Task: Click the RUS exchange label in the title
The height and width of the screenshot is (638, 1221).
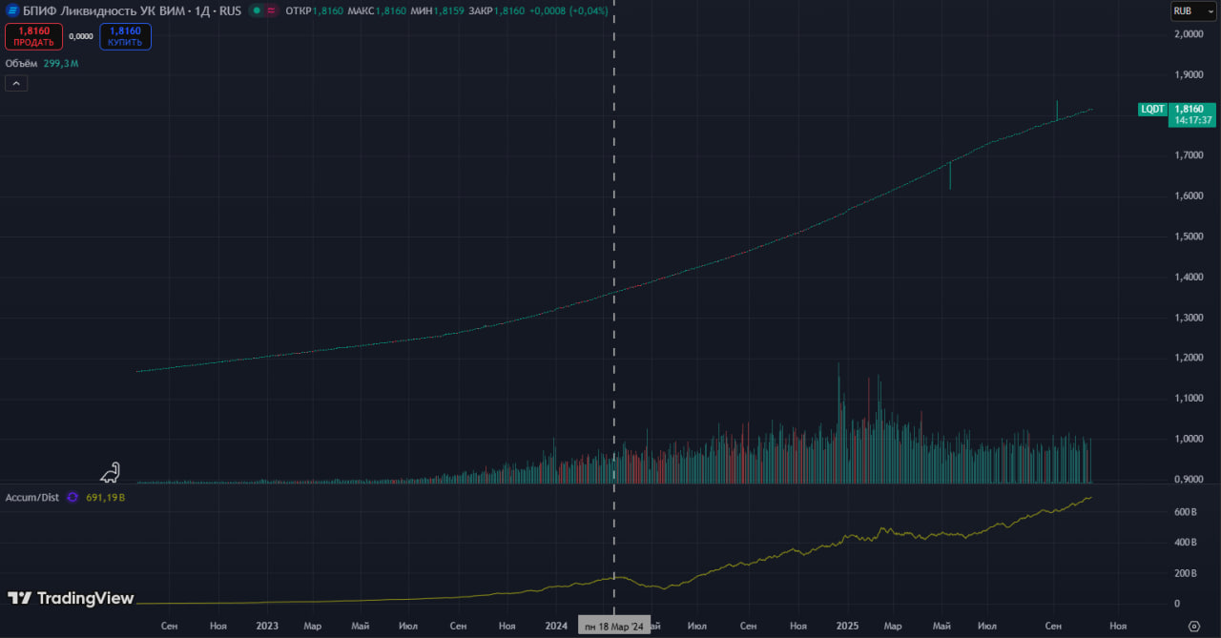Action: click(230, 10)
